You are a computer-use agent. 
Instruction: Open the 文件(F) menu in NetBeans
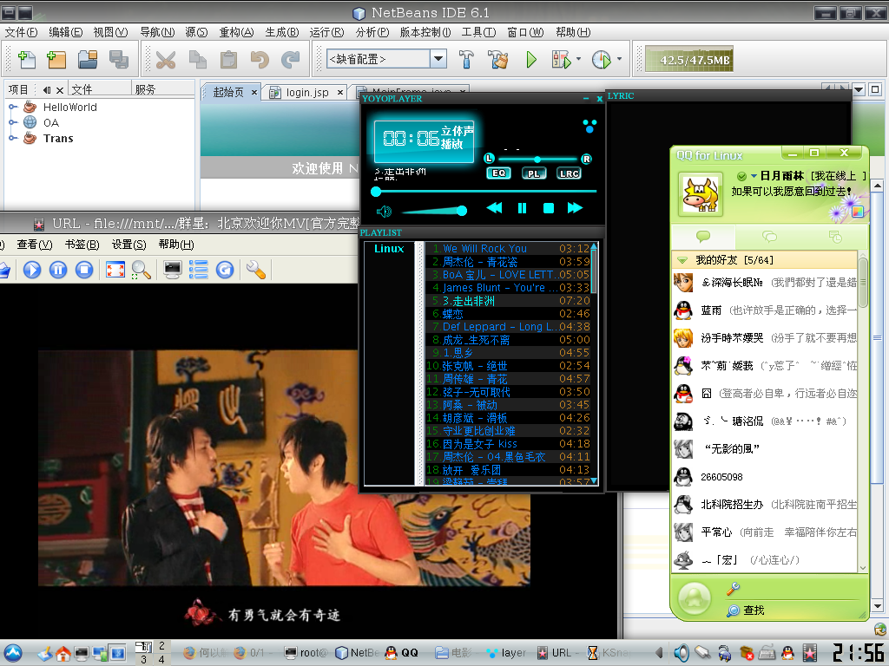pos(21,32)
